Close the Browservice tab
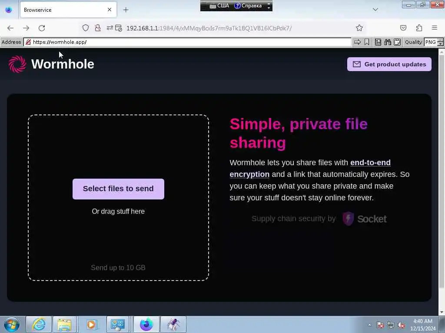 click(110, 10)
